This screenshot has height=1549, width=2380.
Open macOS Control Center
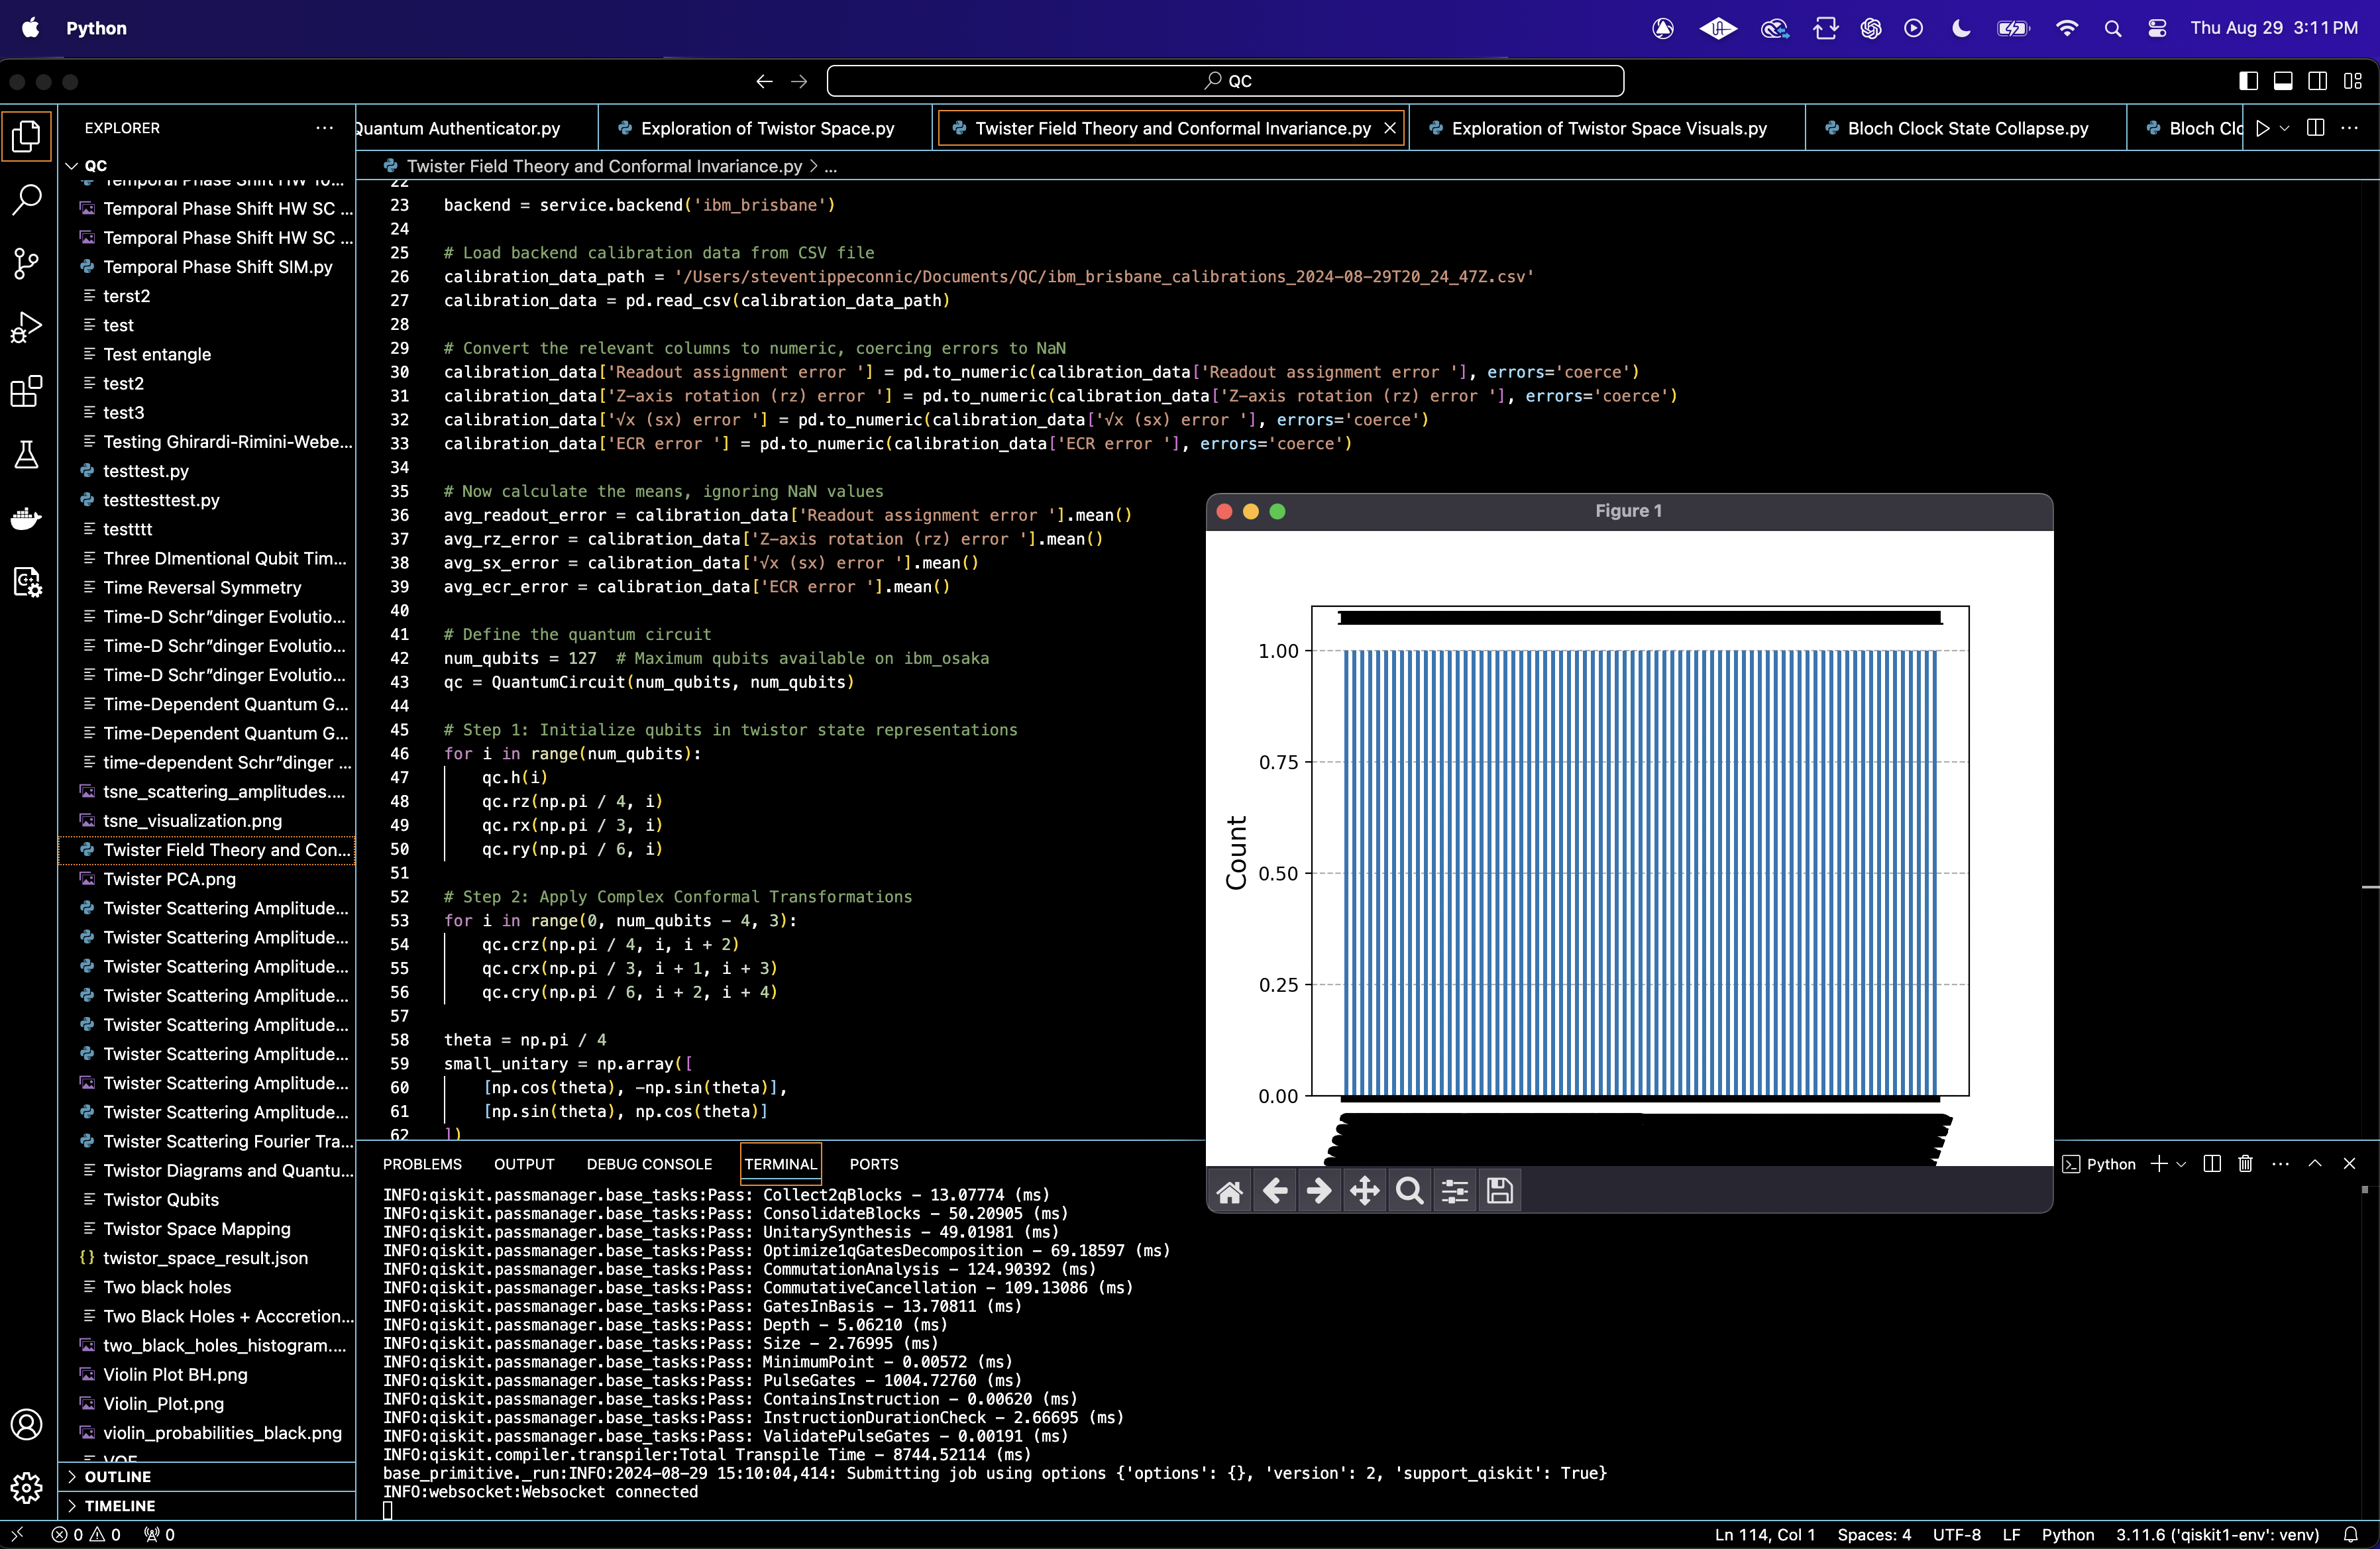pos(2157,28)
